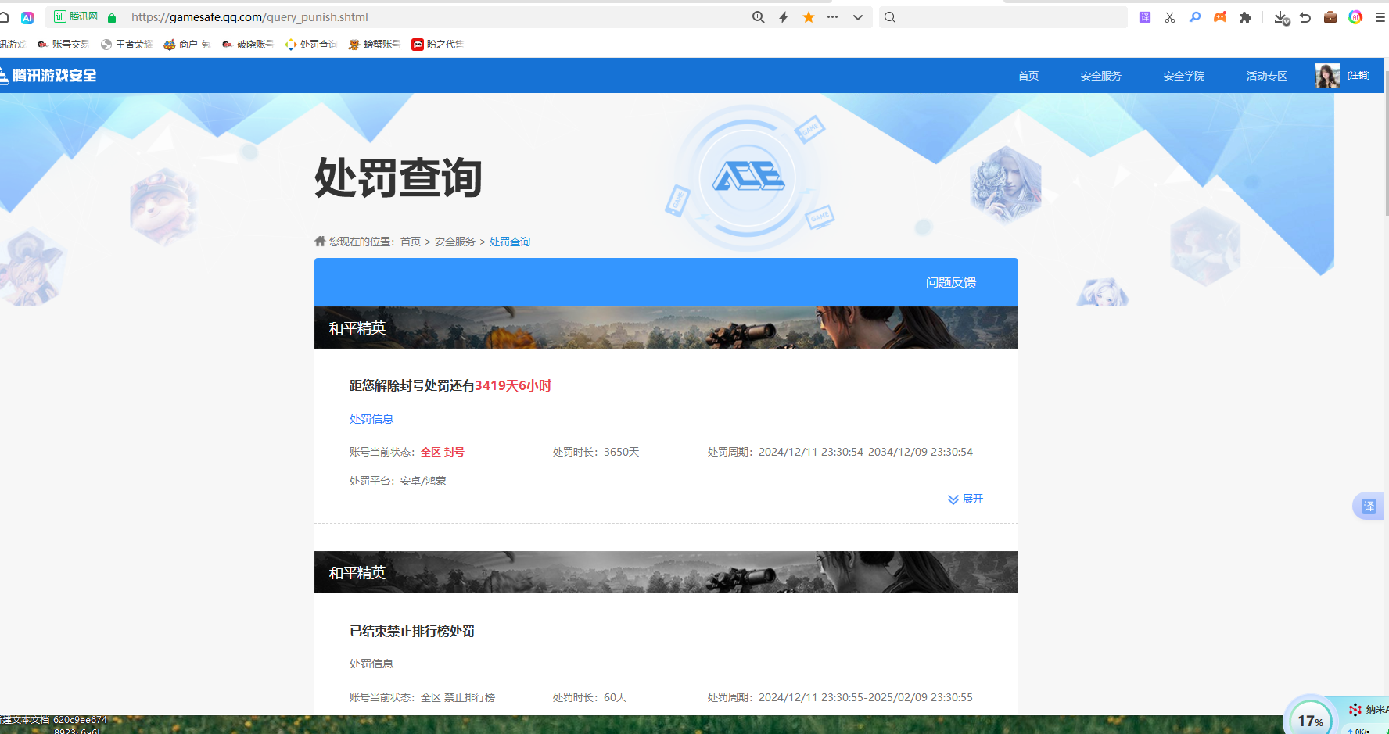Click the home icon in breadcrumb
Screen dimensions: 1389x734
point(320,242)
